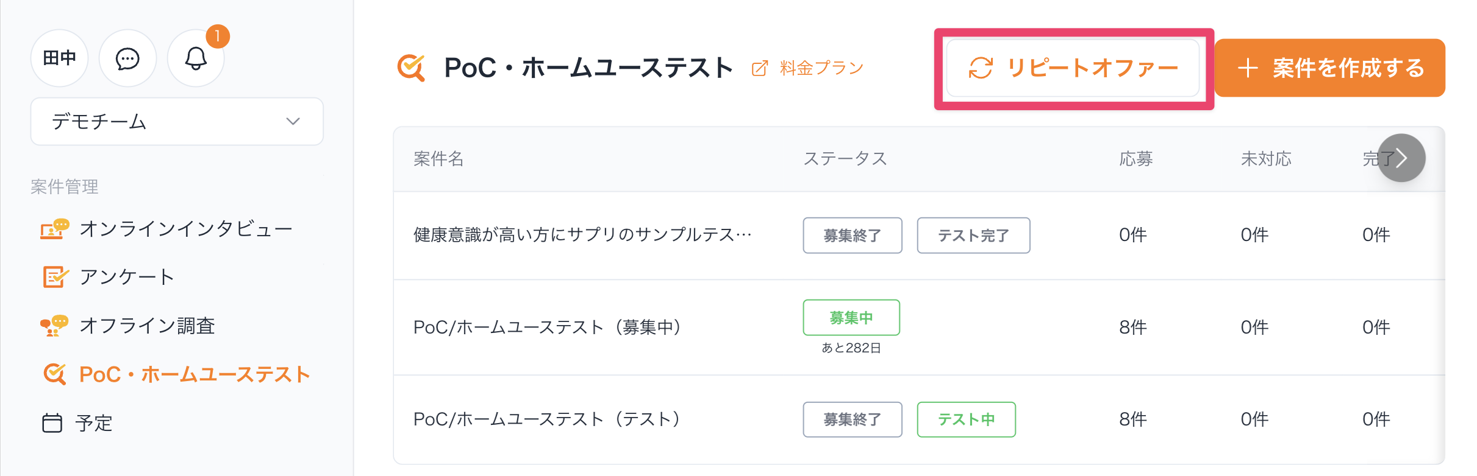
Task: Click the 予定 calendar icon
Action: (52, 422)
